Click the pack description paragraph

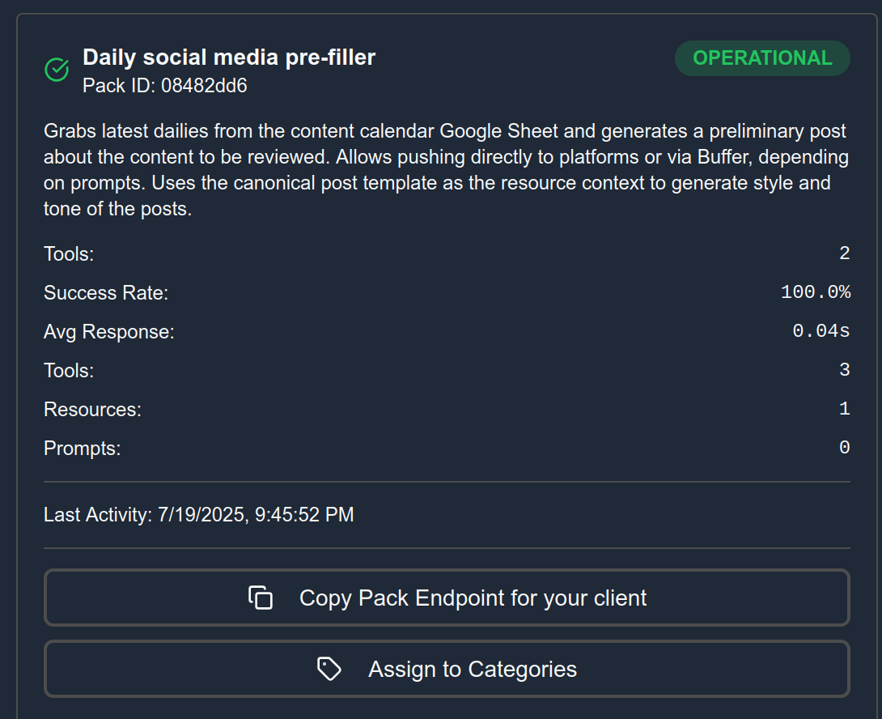click(447, 169)
